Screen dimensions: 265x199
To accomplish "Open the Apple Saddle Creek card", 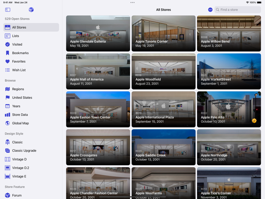I will click(x=164, y=147).
